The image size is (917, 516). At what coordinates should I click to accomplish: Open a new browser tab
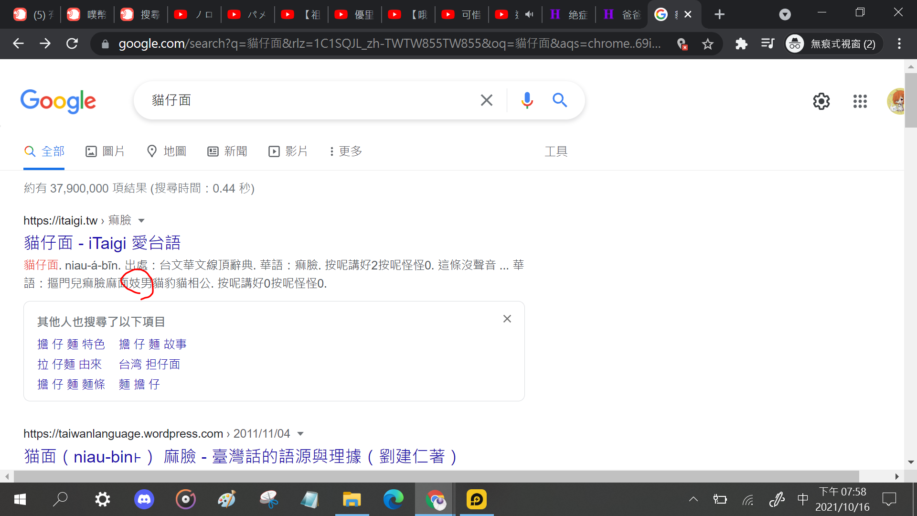point(720,14)
